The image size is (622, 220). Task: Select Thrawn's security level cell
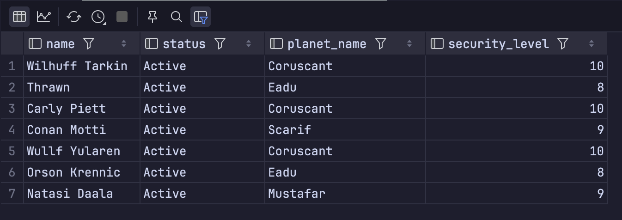(517, 87)
